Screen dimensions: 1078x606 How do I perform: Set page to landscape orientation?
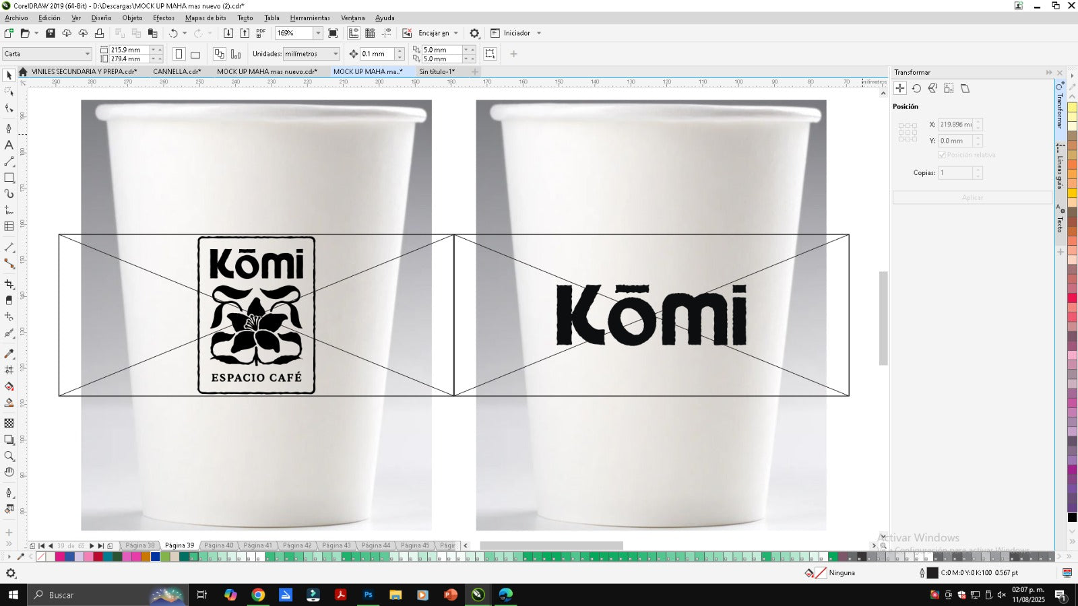pyautogui.click(x=195, y=54)
